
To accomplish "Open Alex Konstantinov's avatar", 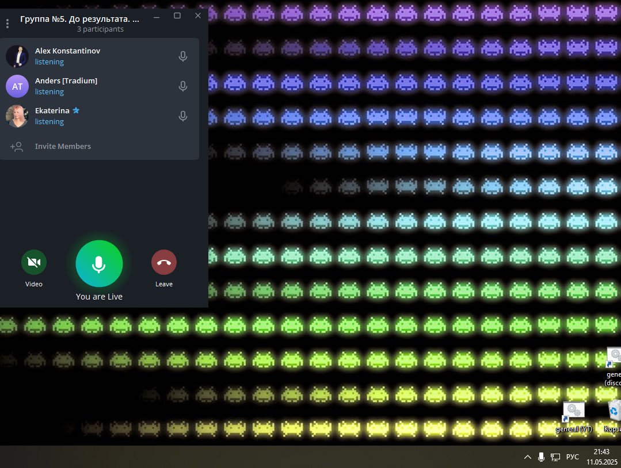I will coord(17,56).
